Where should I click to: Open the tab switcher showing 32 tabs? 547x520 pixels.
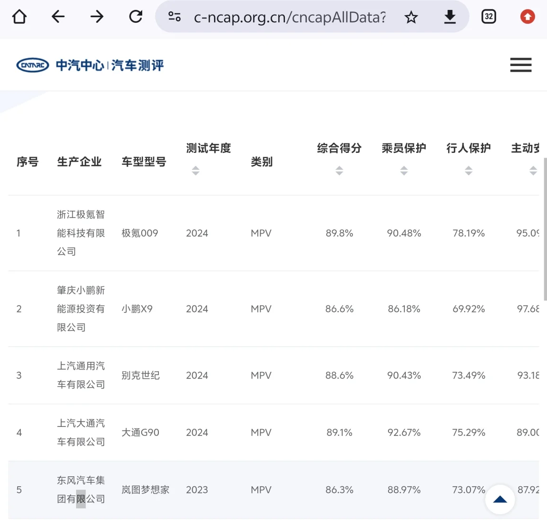point(488,17)
